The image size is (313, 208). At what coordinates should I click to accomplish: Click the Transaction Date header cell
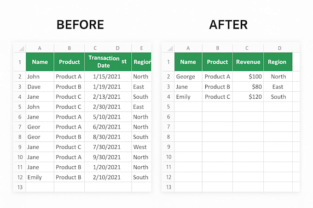click(x=108, y=62)
